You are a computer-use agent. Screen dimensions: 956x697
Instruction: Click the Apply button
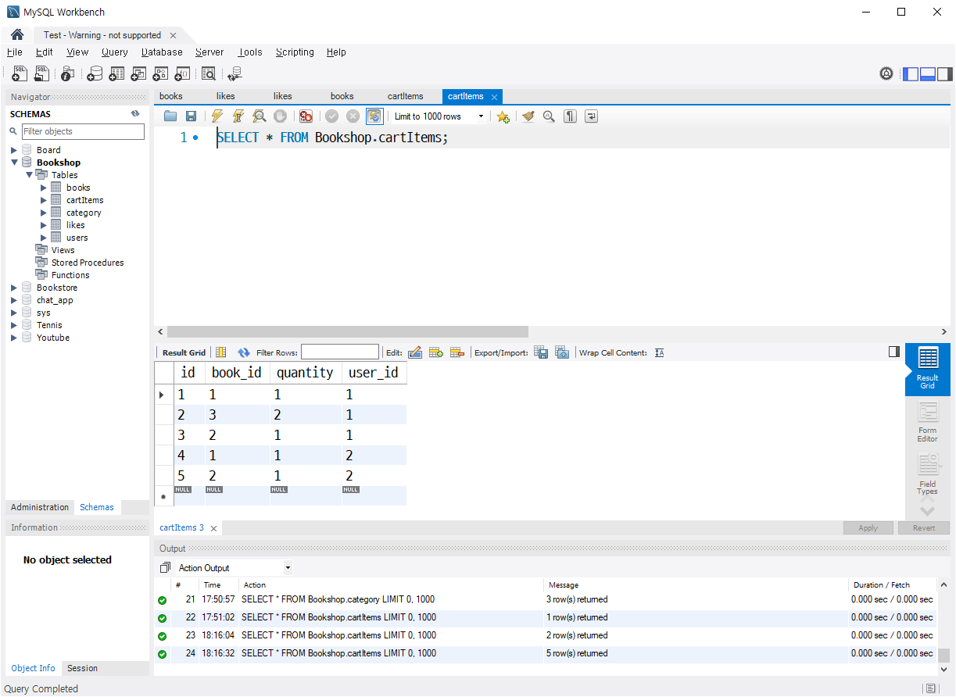pos(868,528)
